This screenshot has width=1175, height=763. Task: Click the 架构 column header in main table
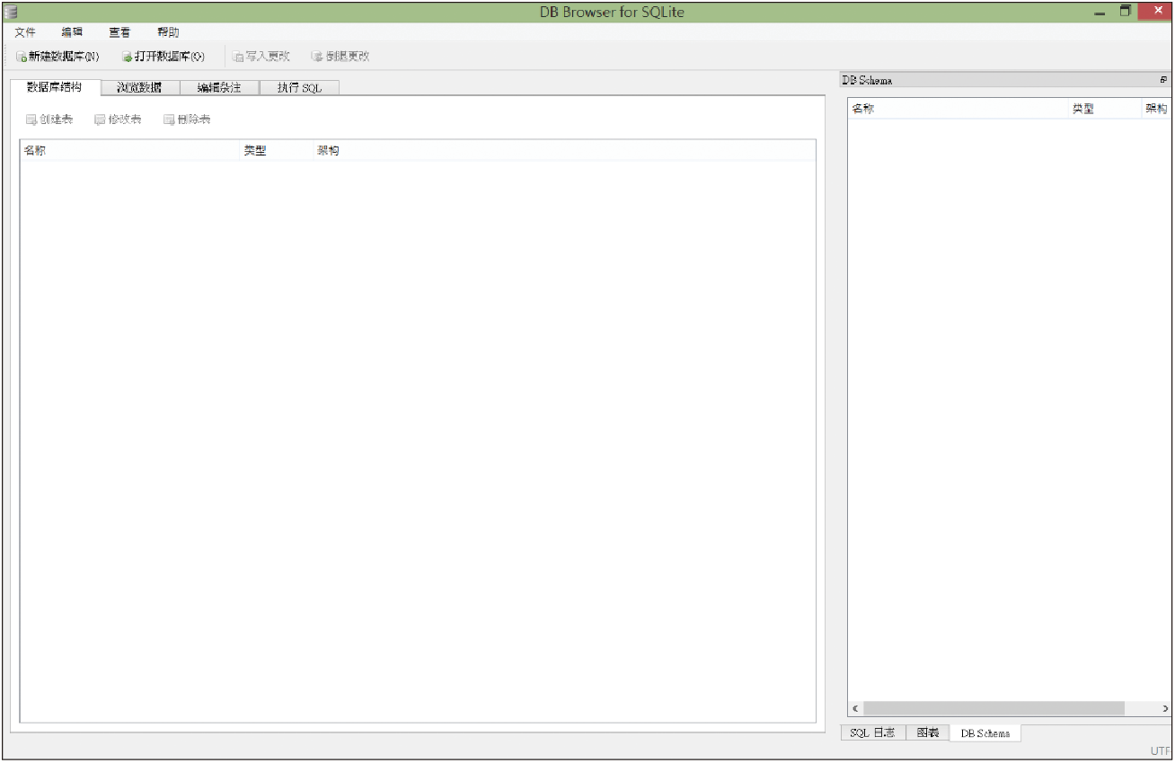coord(563,150)
